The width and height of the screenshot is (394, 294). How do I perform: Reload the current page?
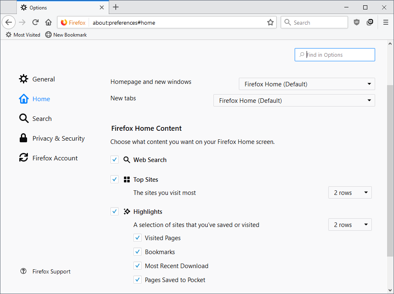[35, 22]
